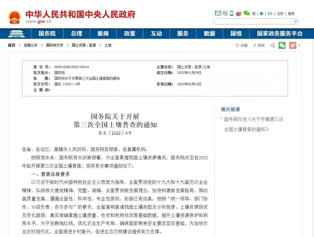Click the mobile phone icon in header
The height and width of the screenshot is (237, 314).
(x=232, y=13)
